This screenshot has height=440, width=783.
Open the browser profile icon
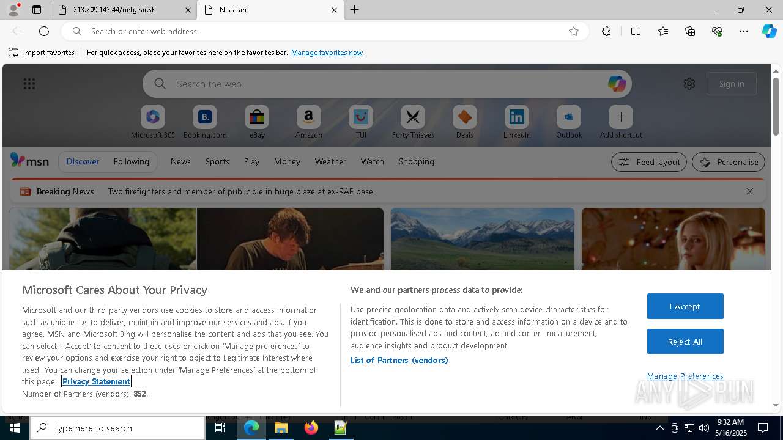pyautogui.click(x=13, y=10)
